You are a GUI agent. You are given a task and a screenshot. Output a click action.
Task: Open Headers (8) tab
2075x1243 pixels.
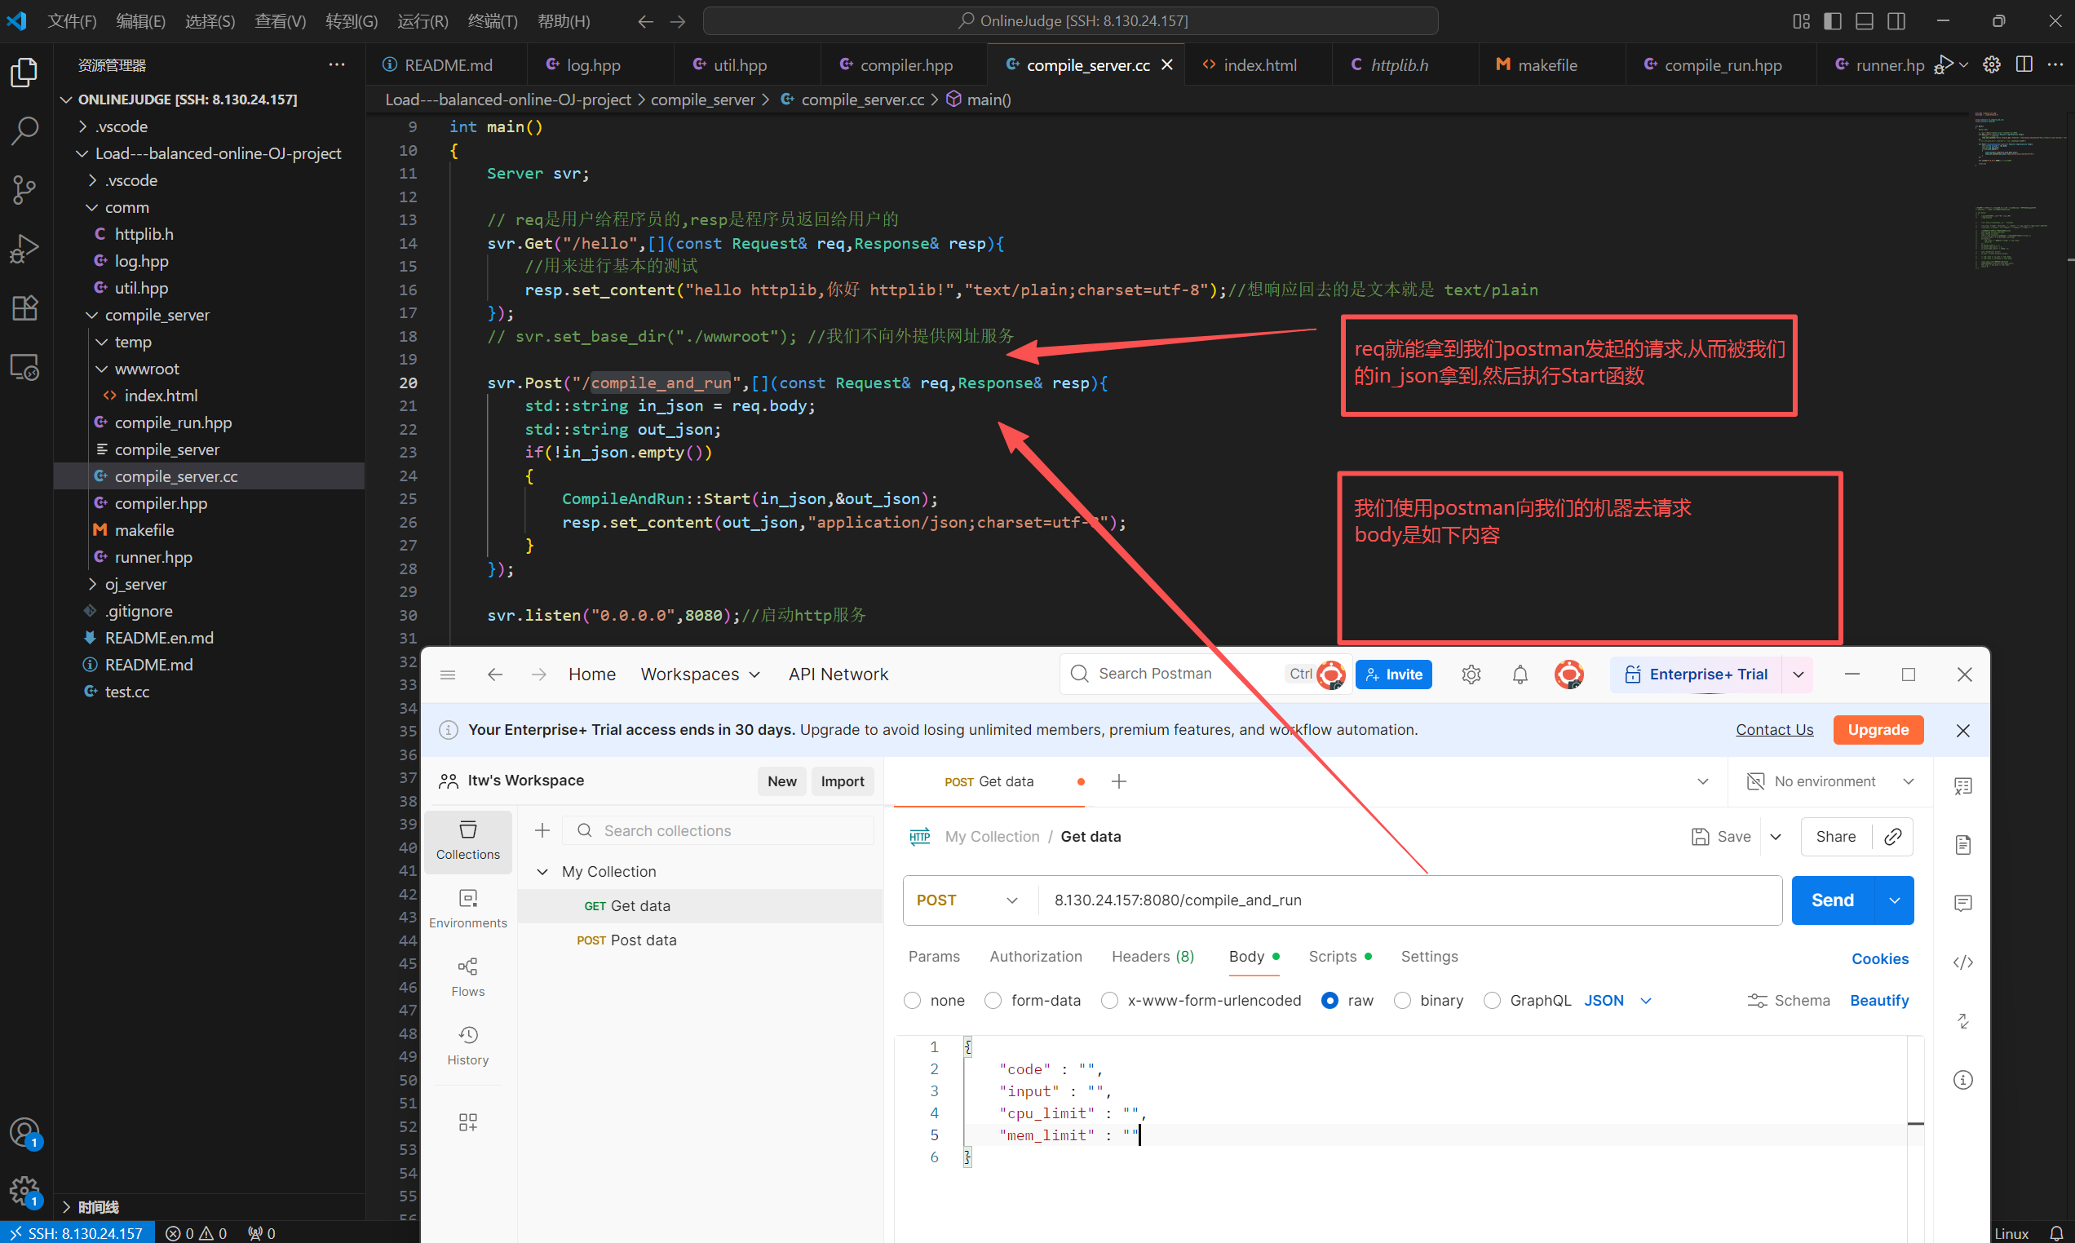(x=1153, y=957)
